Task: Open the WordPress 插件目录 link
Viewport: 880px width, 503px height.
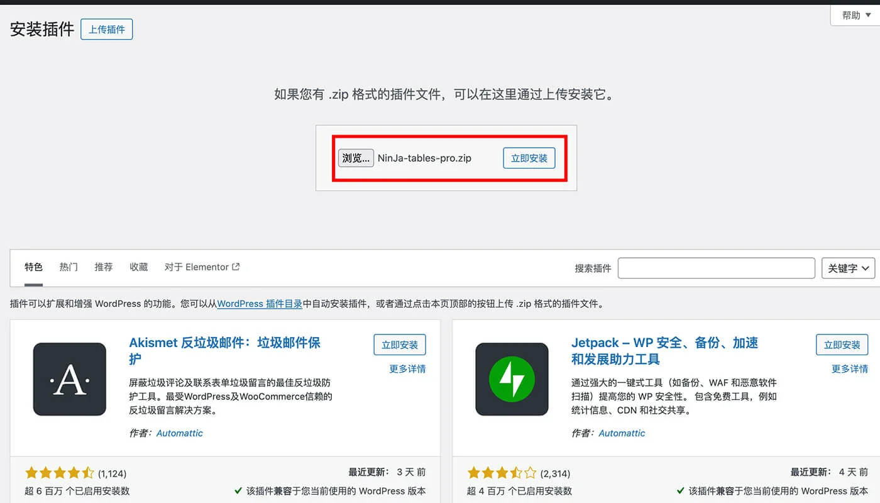Action: [x=259, y=304]
